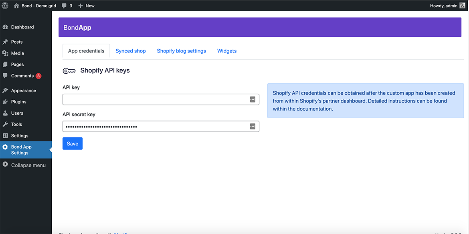Open the home icon beside Bond - Demo grid

coord(16,6)
